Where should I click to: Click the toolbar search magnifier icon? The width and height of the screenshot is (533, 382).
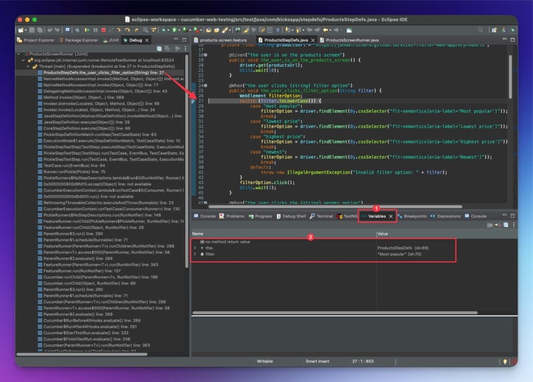click(481, 30)
